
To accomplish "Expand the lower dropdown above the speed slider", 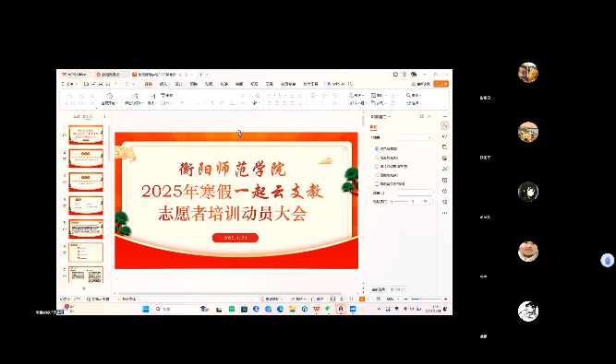I will (415, 193).
